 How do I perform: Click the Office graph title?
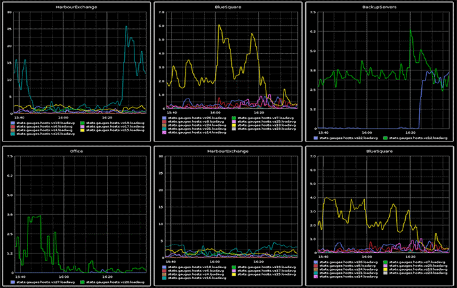(76, 151)
